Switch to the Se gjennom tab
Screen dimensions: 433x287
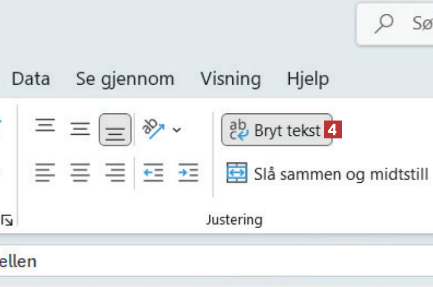coord(125,79)
